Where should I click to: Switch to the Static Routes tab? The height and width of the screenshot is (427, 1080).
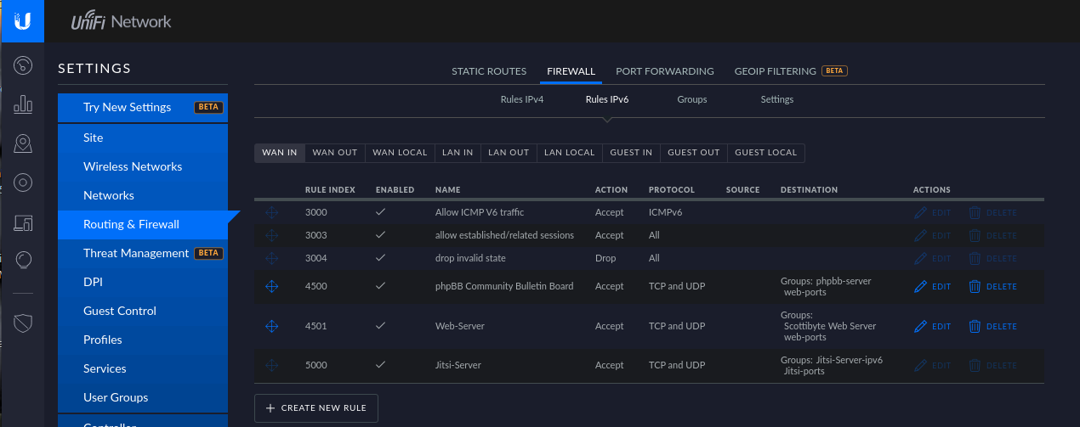(x=489, y=71)
